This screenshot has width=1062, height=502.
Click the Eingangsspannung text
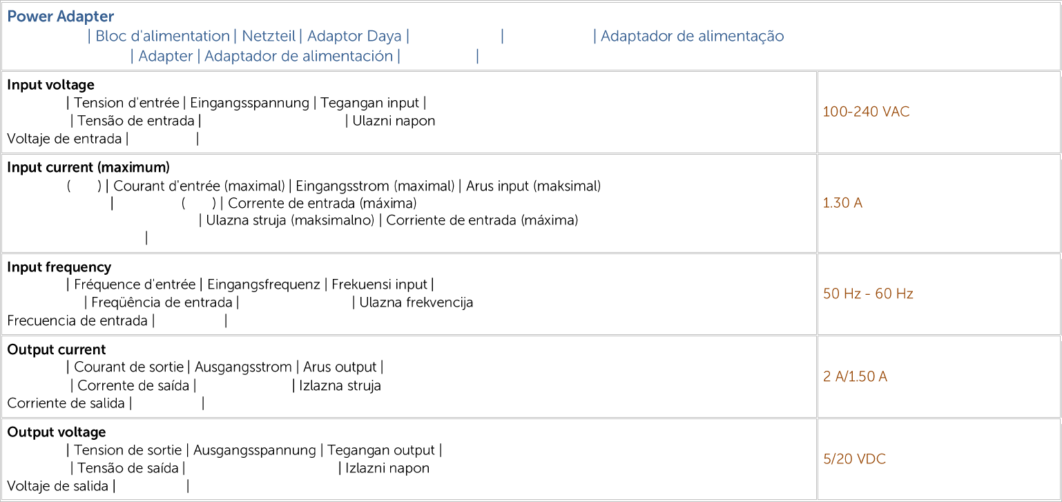249,103
